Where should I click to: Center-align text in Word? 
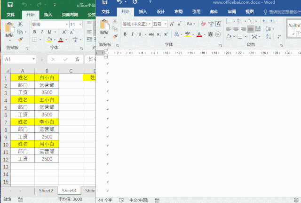236,29
